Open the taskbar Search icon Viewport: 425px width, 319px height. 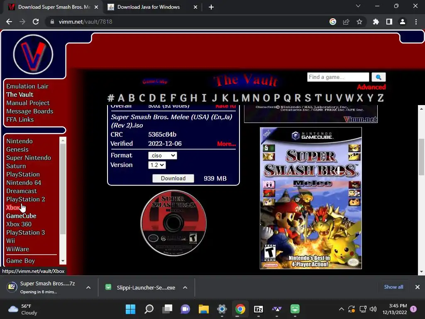click(x=149, y=309)
